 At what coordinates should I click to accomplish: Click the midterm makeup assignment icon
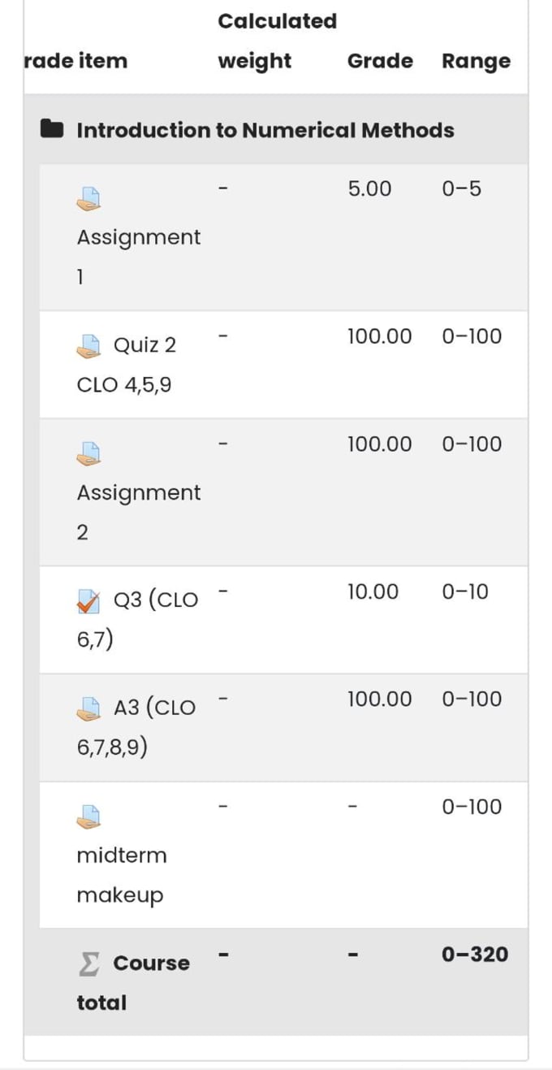click(88, 816)
